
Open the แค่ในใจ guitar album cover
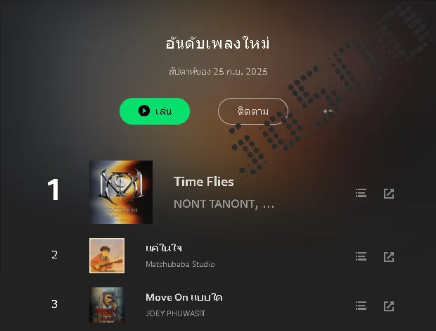tap(107, 256)
